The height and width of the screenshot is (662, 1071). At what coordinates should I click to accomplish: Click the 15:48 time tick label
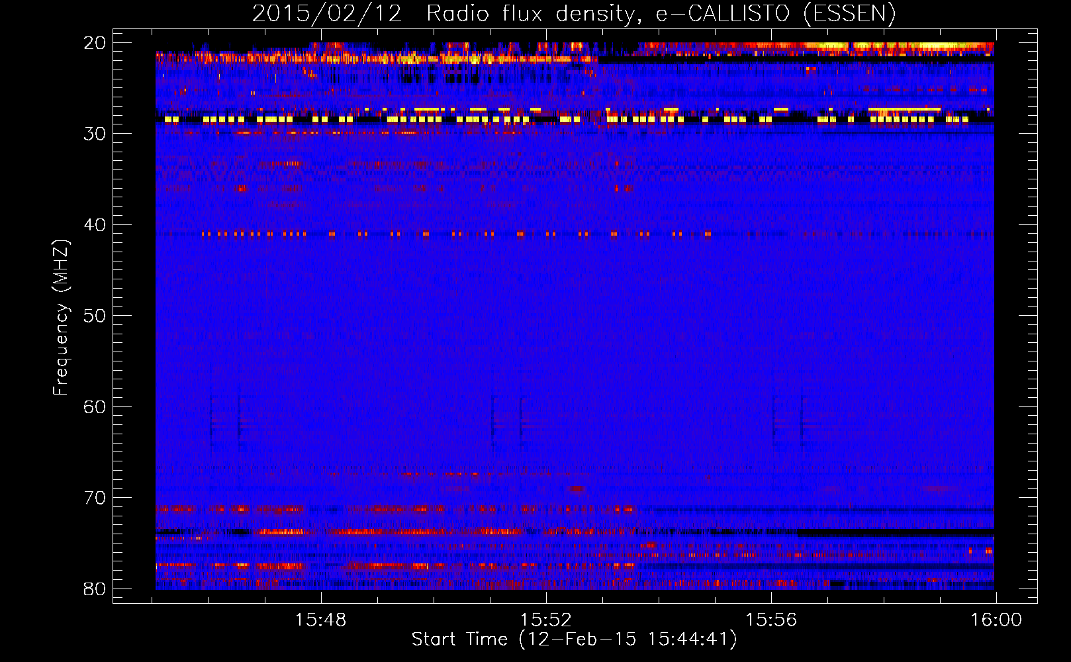point(321,620)
